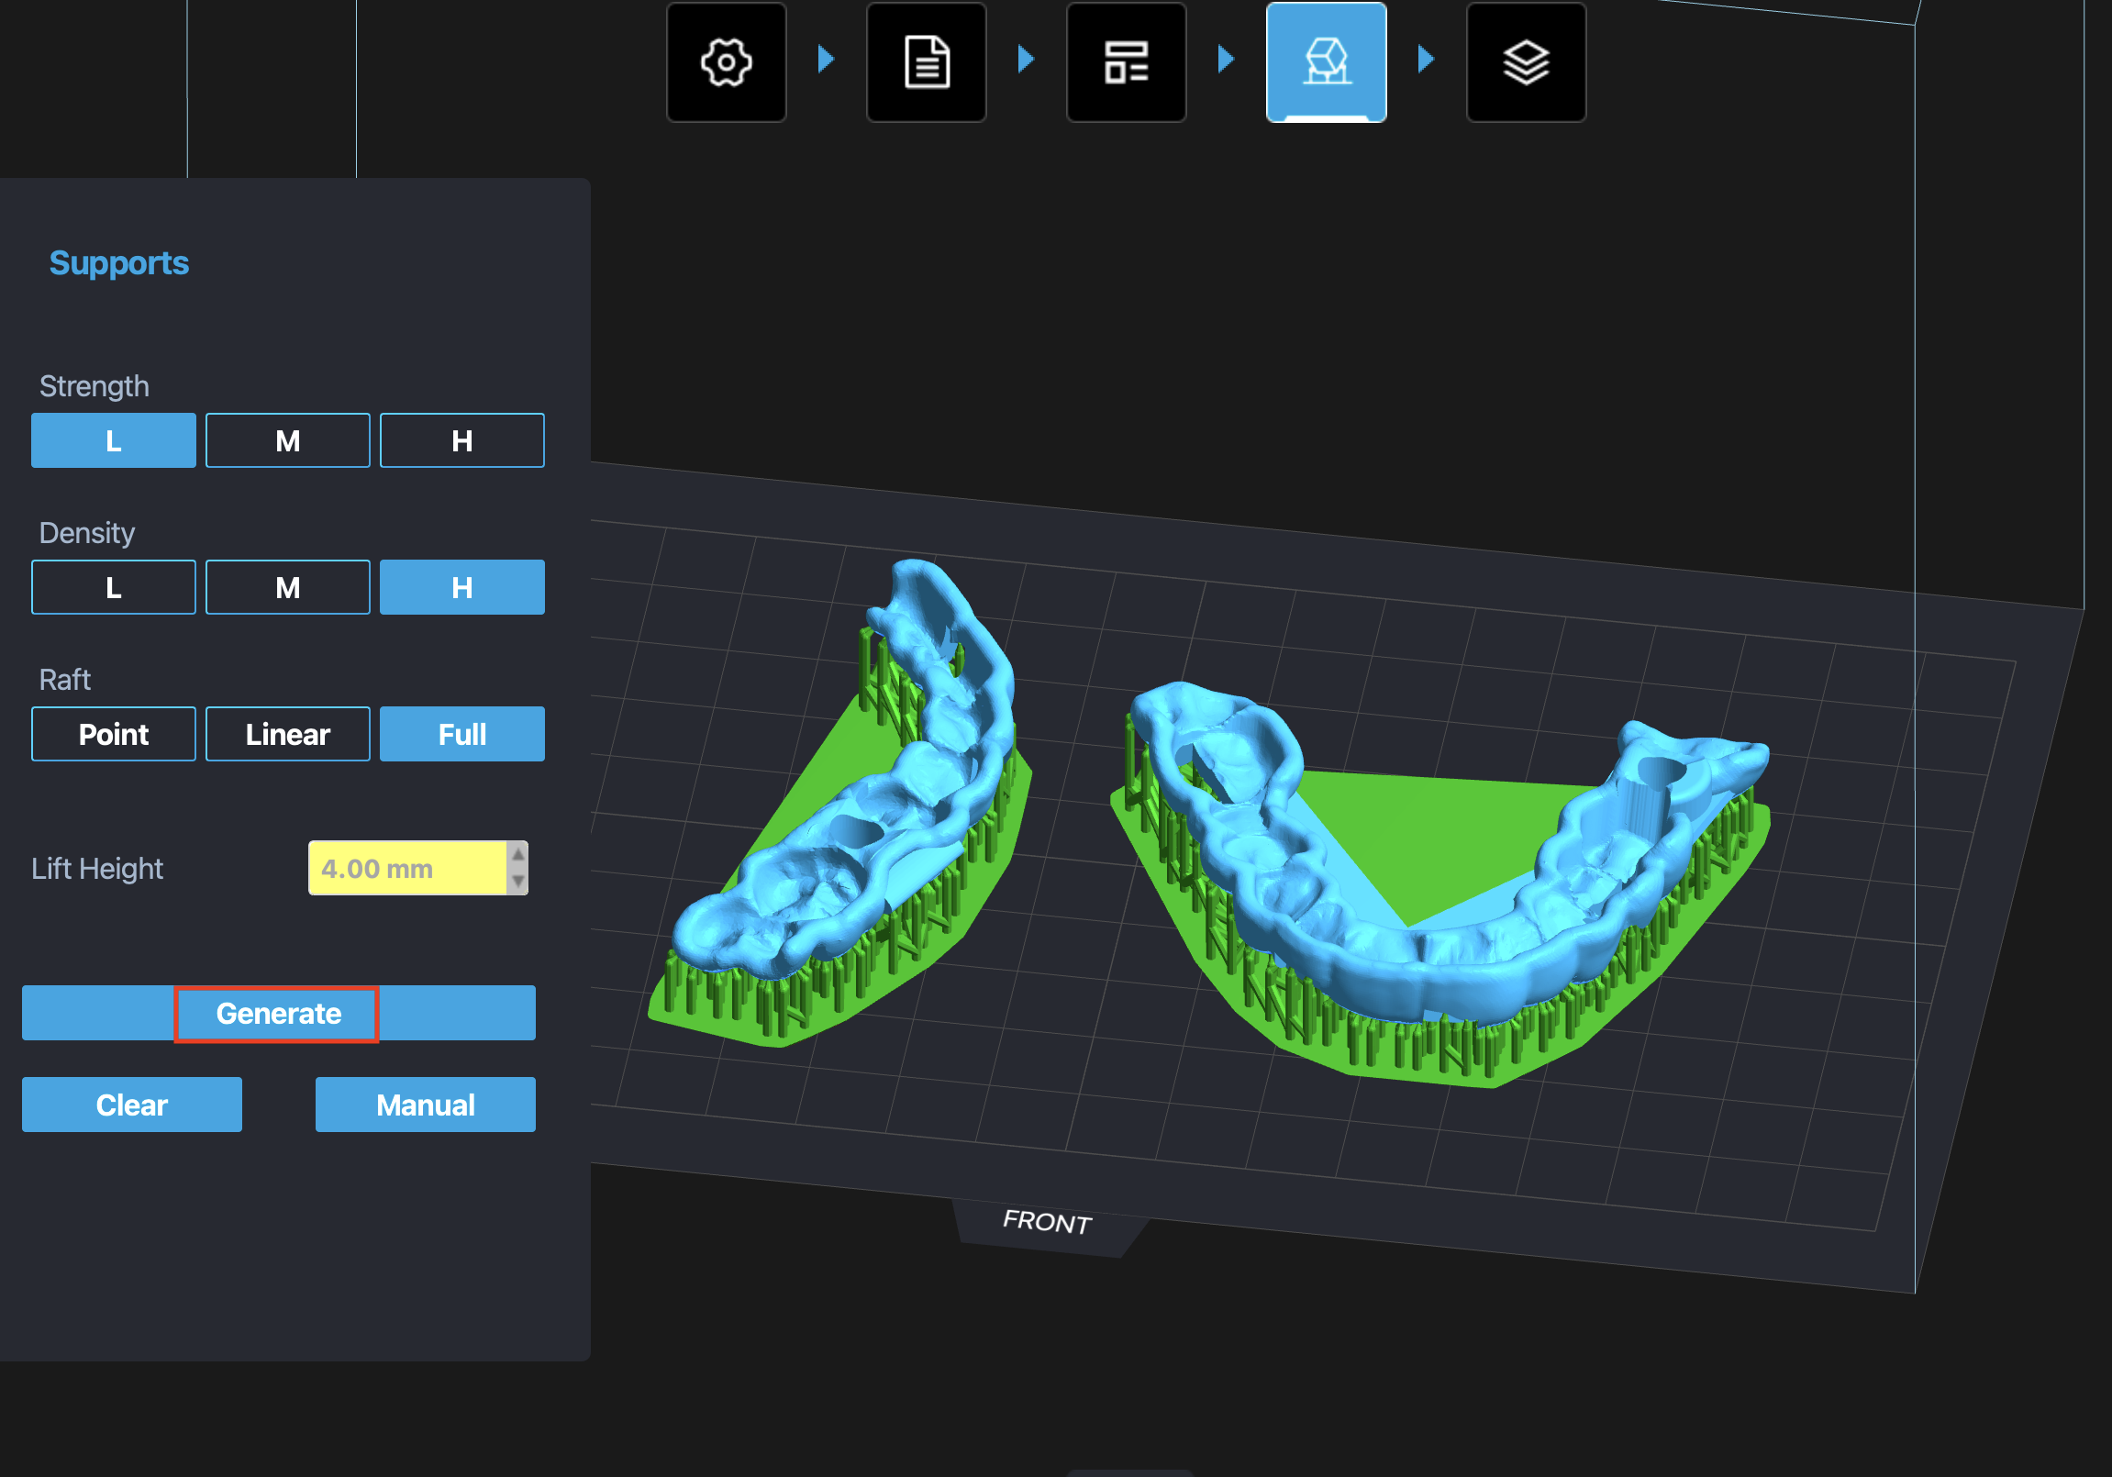
Task: Switch to Manual support editing
Action: [425, 1105]
